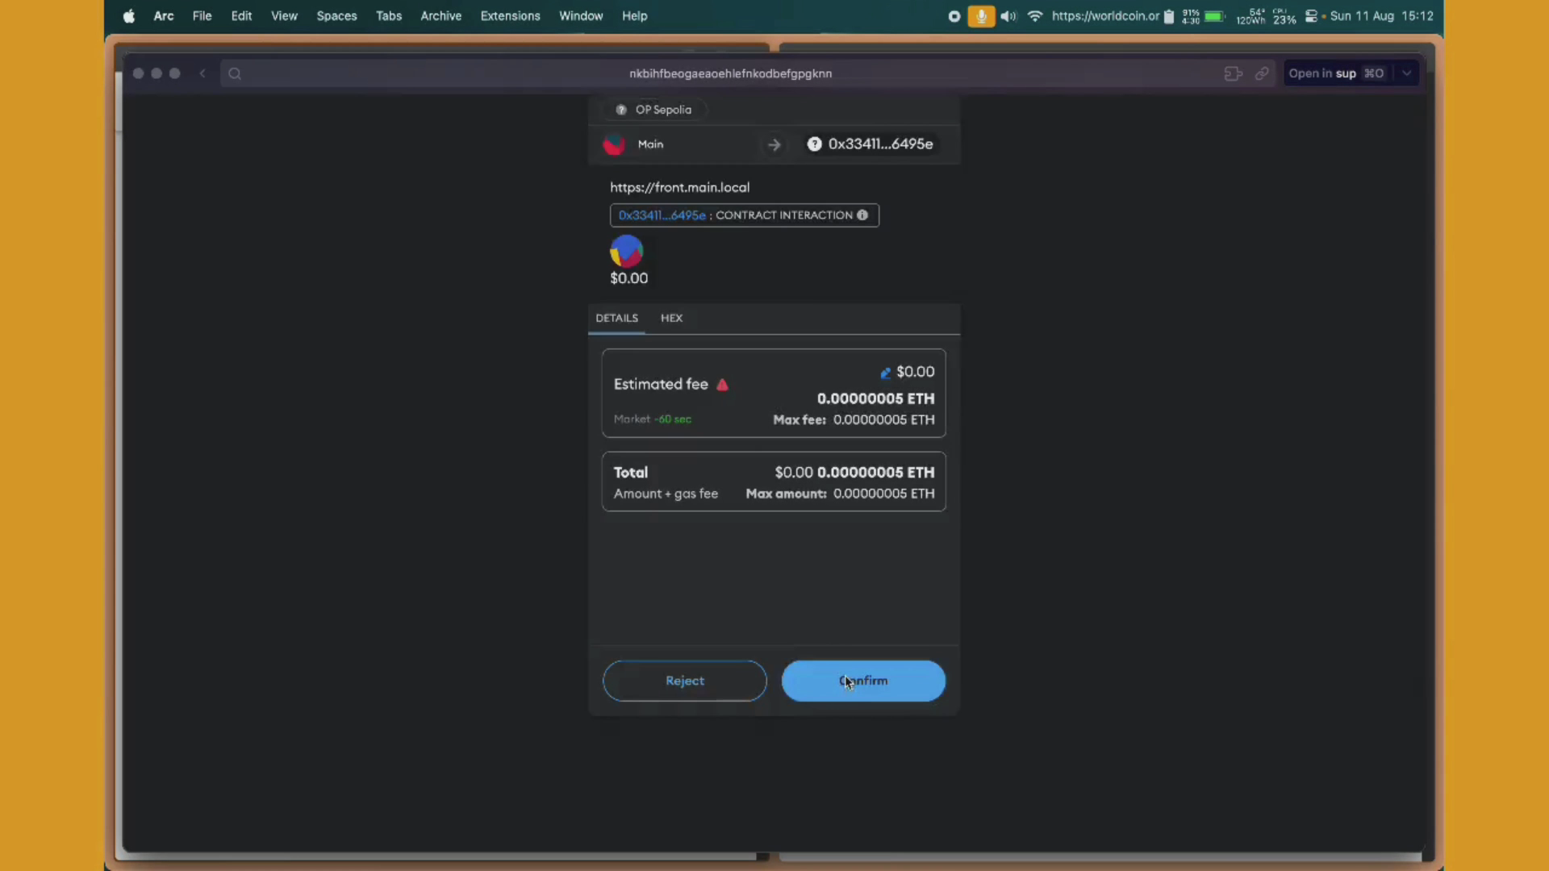Confirm the transaction

pos(863,681)
